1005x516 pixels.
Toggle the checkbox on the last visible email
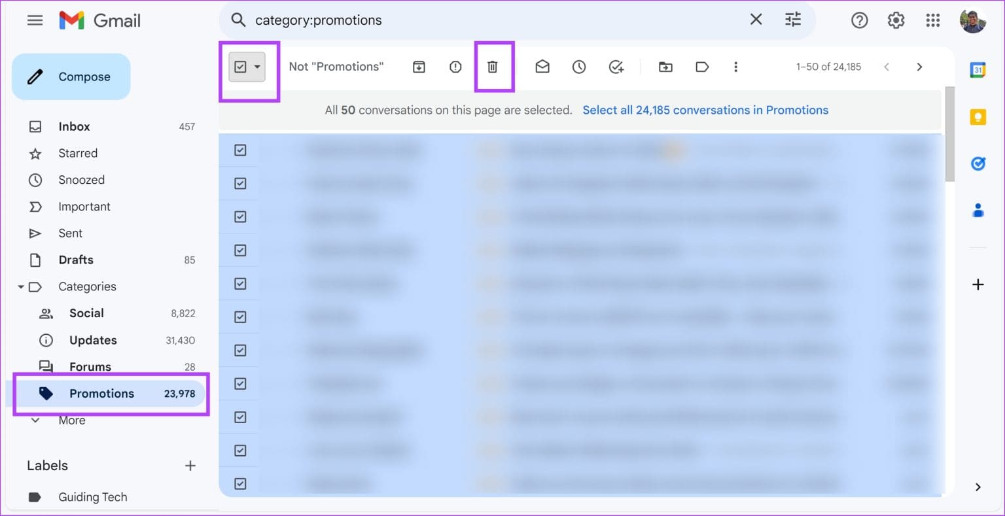(x=239, y=483)
